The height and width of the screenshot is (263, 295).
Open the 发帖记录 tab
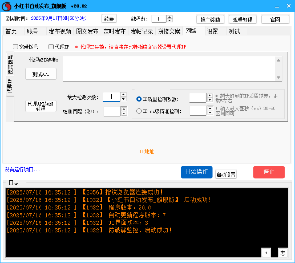(142, 31)
